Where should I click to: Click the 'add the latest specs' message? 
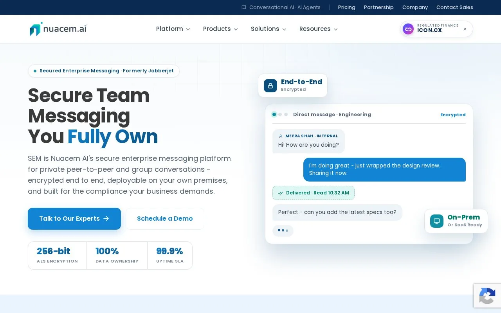337,212
